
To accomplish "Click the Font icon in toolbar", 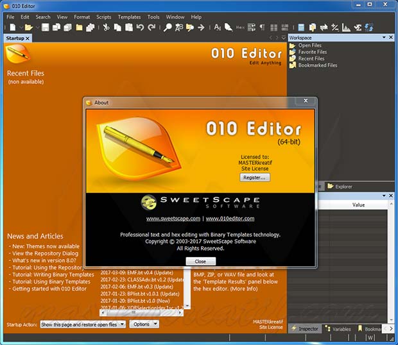I will pyautogui.click(x=217, y=27).
